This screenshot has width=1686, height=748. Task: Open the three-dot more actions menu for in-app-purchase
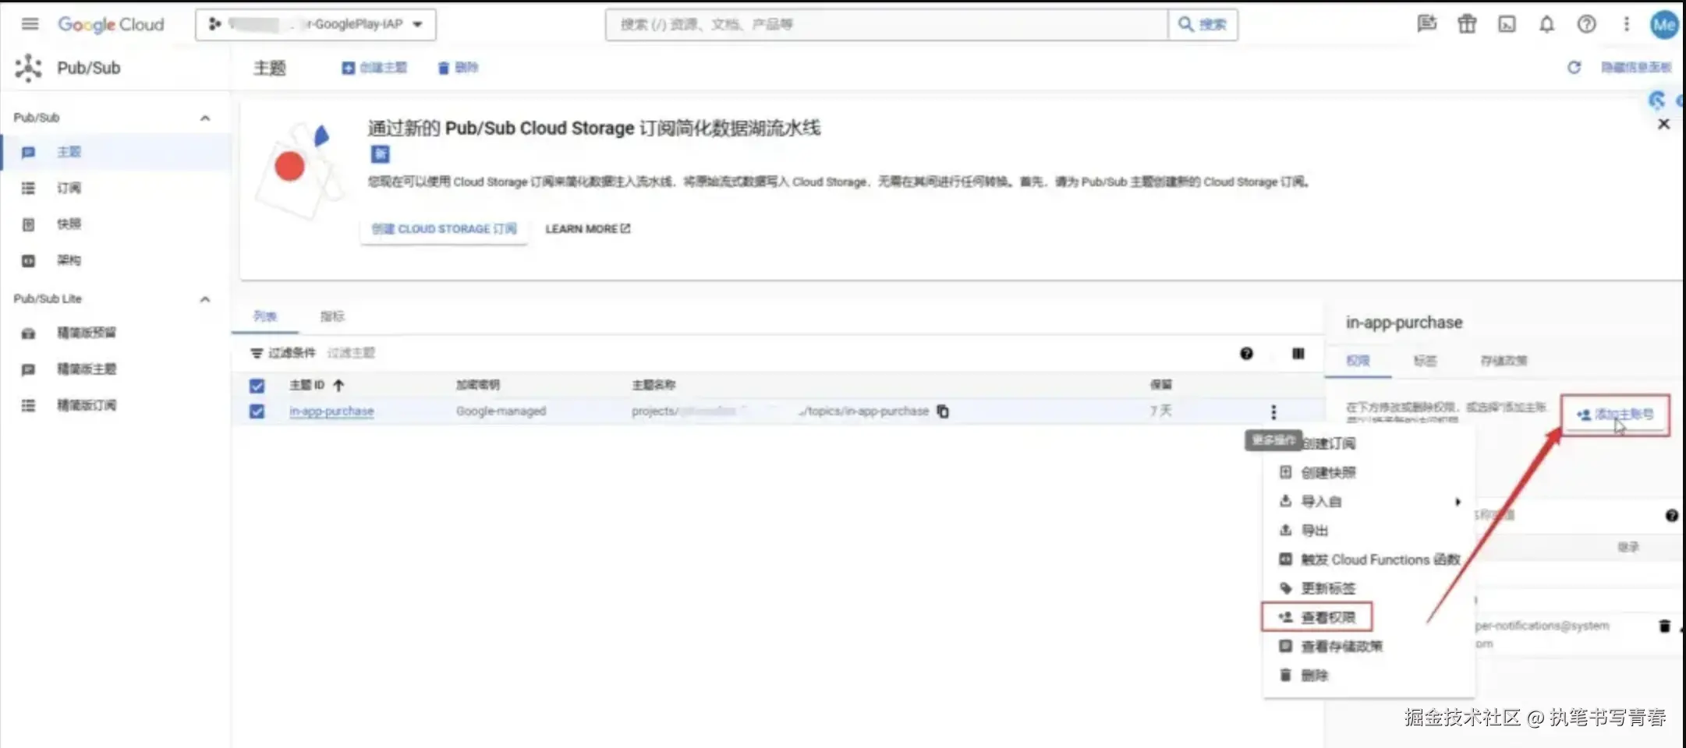[1273, 411]
